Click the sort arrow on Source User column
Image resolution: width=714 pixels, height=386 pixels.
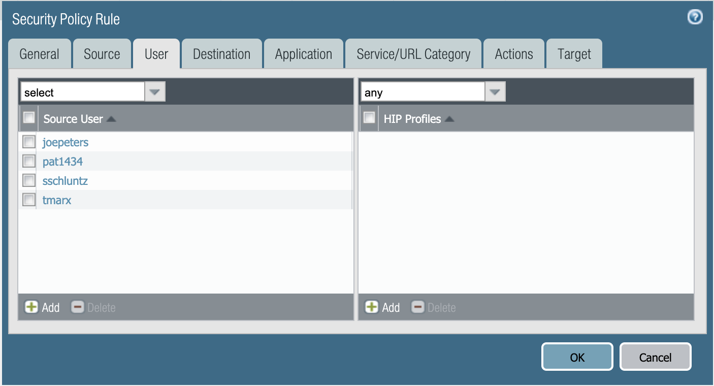pyautogui.click(x=111, y=118)
